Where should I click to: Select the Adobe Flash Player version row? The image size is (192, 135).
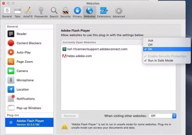pyautogui.click(x=29, y=122)
